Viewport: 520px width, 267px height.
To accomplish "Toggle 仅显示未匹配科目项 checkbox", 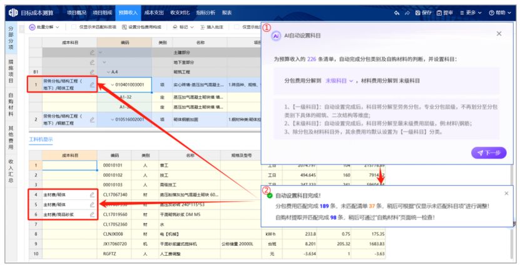I will [75, 28].
